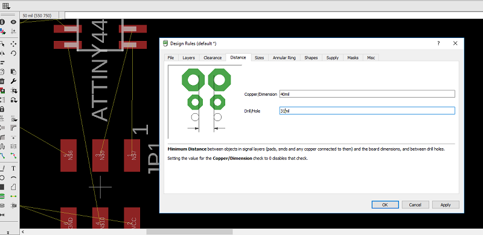Switch to the File tab
The image size is (483, 235).
coord(171,57)
